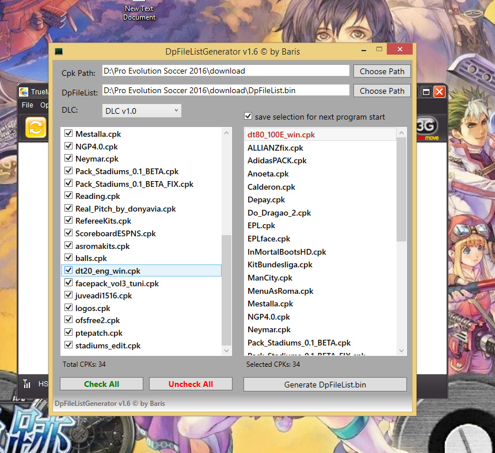This screenshot has height=453, width=495.
Task: Click the right selected list scrollbar thumb
Action: pos(401,190)
